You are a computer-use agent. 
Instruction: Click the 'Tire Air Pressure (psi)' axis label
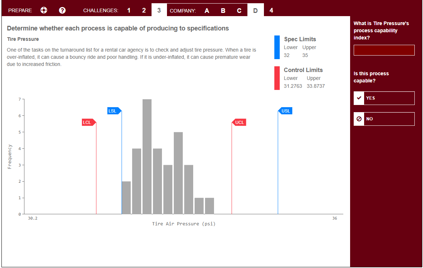tap(184, 224)
